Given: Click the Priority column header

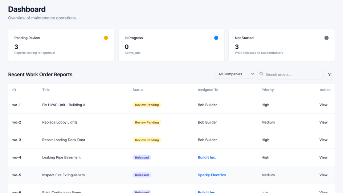Looking at the screenshot, I should pyautogui.click(x=268, y=90).
